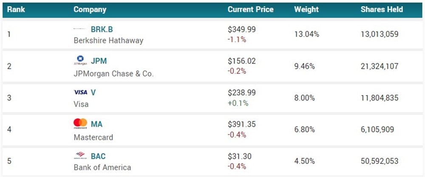Click the Bank of America logo icon

pos(80,155)
